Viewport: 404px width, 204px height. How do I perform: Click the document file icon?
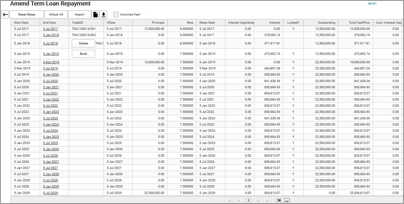[95, 15]
